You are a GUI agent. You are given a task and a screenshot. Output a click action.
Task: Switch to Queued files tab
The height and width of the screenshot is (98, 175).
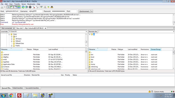[6, 88]
